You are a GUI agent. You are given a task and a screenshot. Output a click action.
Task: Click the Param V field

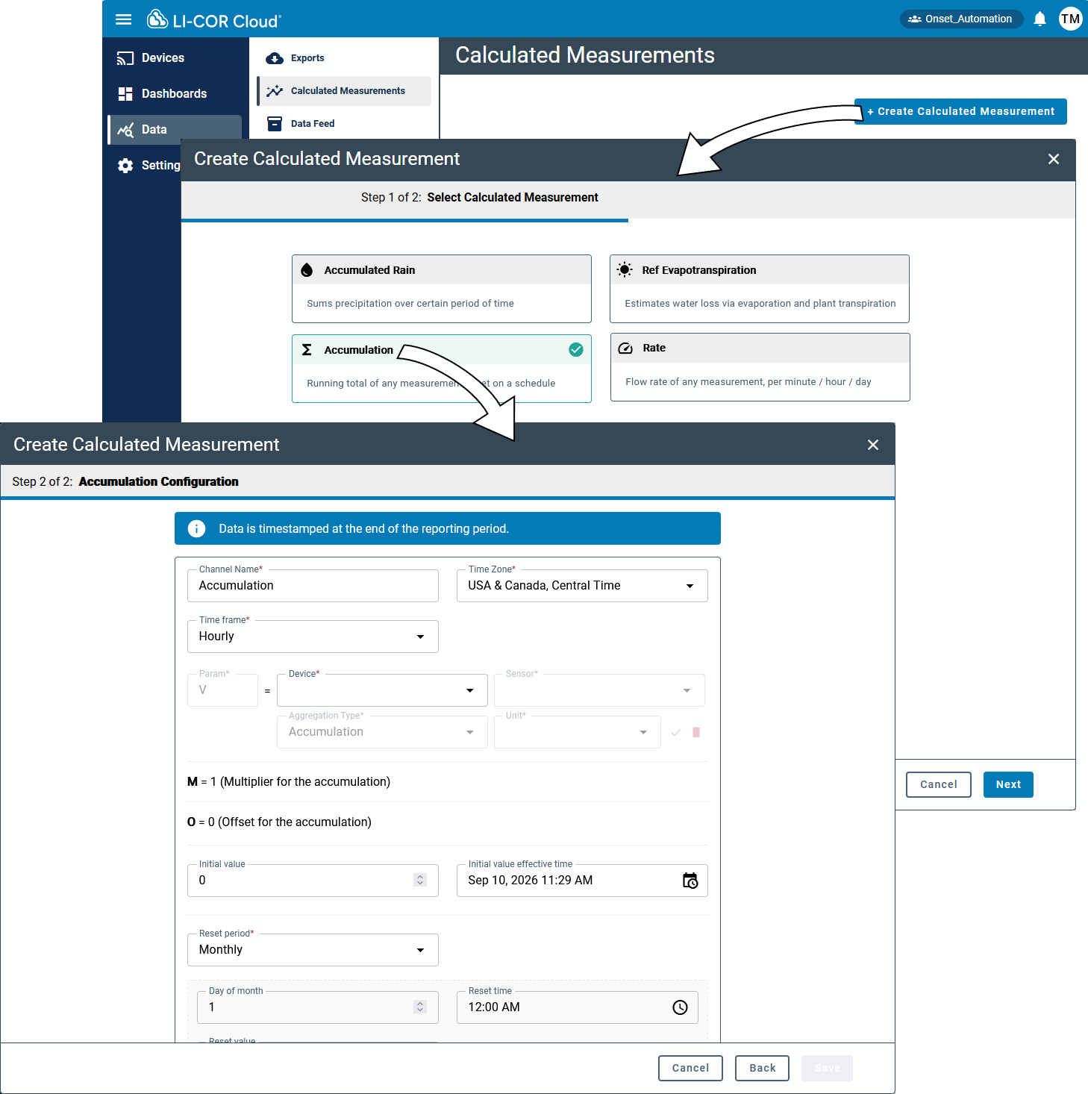point(222,690)
